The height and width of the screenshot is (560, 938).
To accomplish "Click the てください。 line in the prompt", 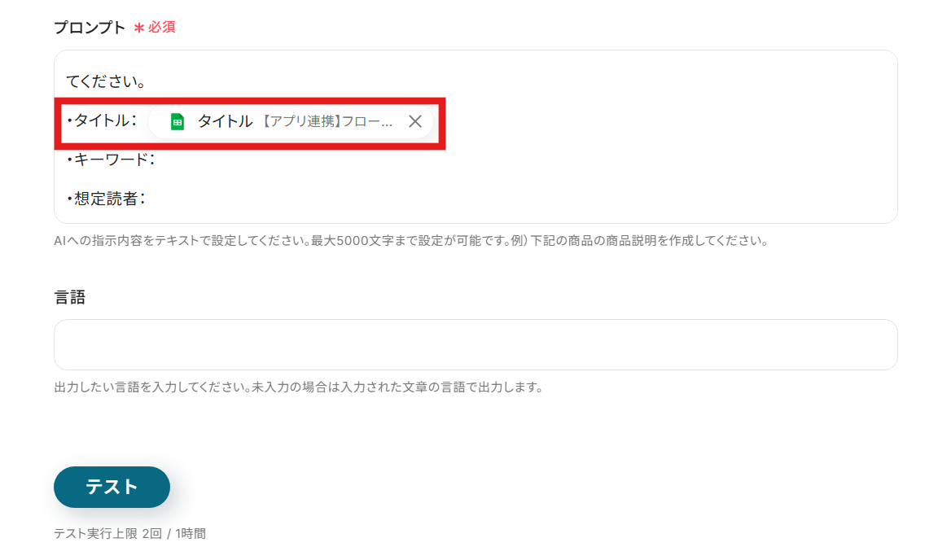I will coord(107,81).
